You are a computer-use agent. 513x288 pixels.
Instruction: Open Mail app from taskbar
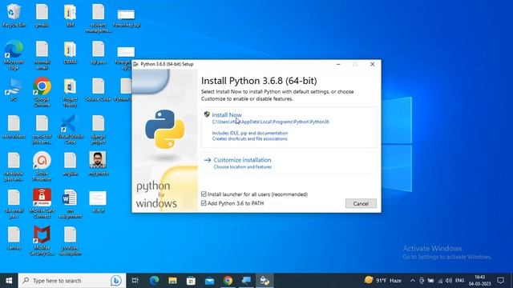click(210, 281)
